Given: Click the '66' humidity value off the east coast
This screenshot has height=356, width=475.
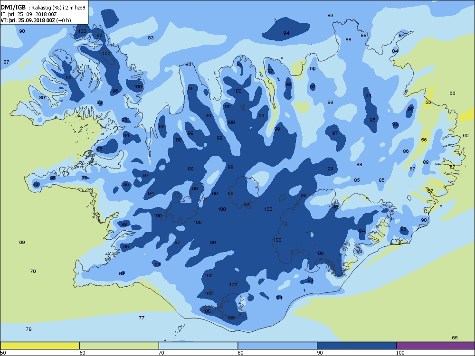Looking at the screenshot, I should pos(452,94).
